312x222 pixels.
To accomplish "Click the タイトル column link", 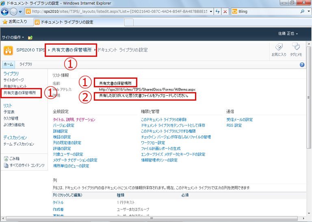I will point(58,203).
